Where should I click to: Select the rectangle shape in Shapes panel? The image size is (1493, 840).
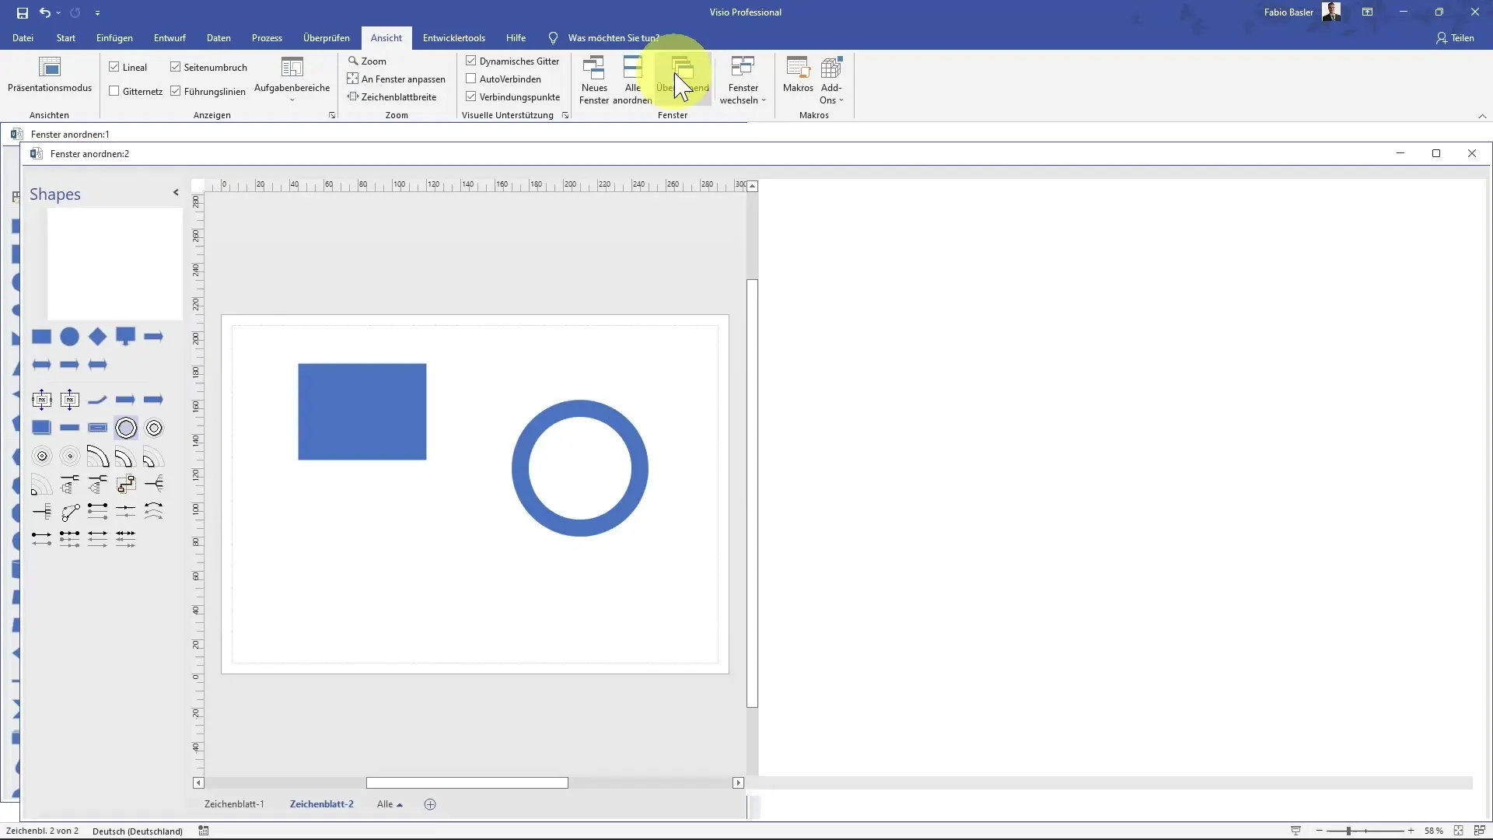point(41,337)
